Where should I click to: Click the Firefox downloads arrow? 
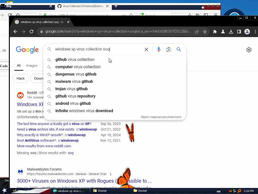189,14
